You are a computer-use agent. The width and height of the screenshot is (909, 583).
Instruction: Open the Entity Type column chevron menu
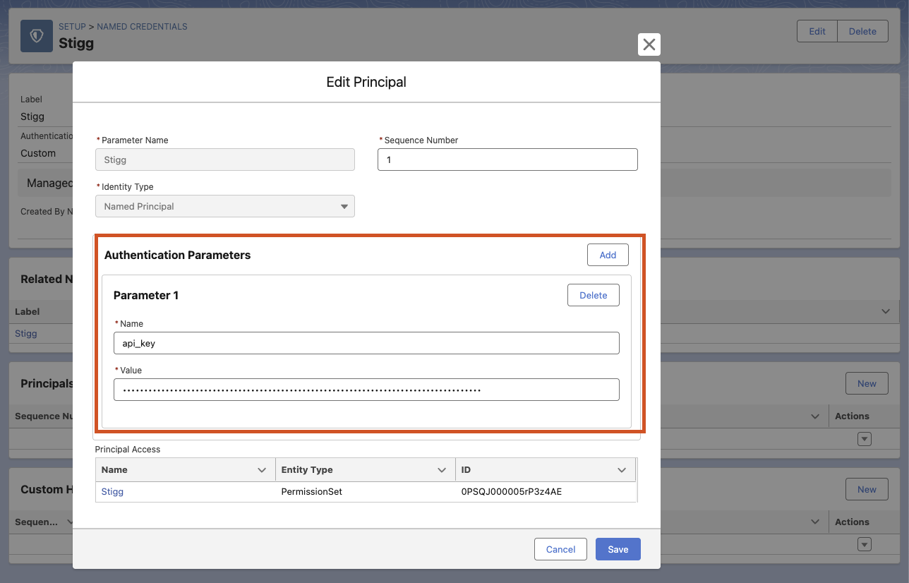click(x=442, y=469)
